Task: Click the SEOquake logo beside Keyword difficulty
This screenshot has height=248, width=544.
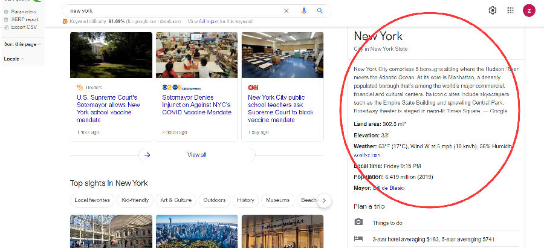Action: (65, 22)
